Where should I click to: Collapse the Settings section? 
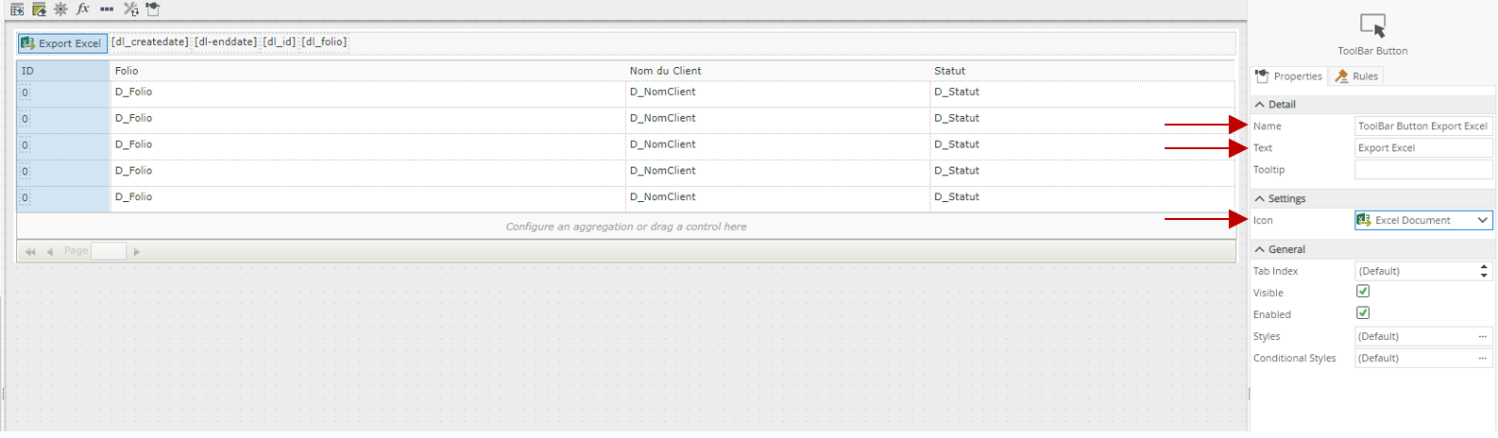pyautogui.click(x=1260, y=199)
